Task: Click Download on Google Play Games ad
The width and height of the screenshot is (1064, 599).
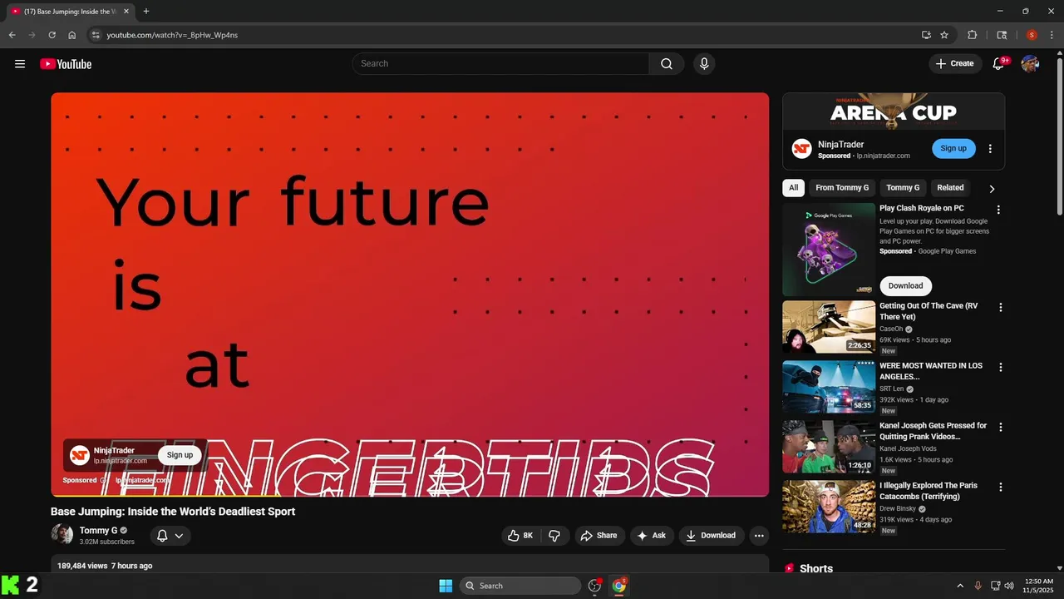Action: [905, 285]
